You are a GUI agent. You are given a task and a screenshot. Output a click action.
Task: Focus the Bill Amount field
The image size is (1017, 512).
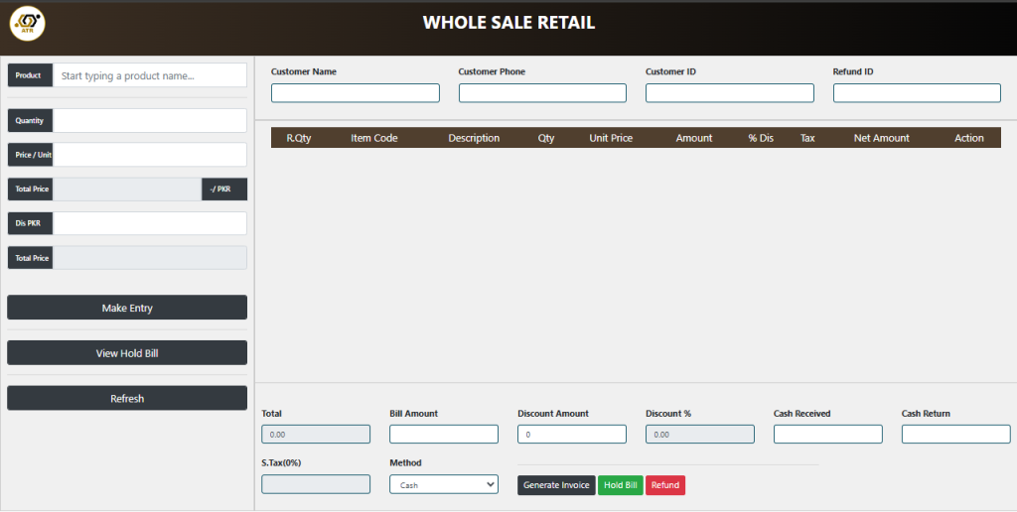(443, 435)
